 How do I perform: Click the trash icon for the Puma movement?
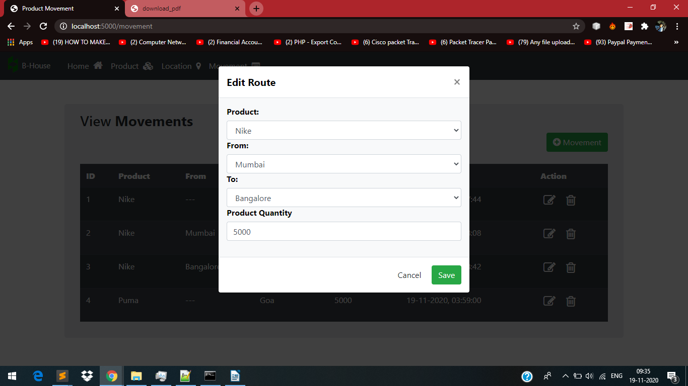tap(571, 301)
